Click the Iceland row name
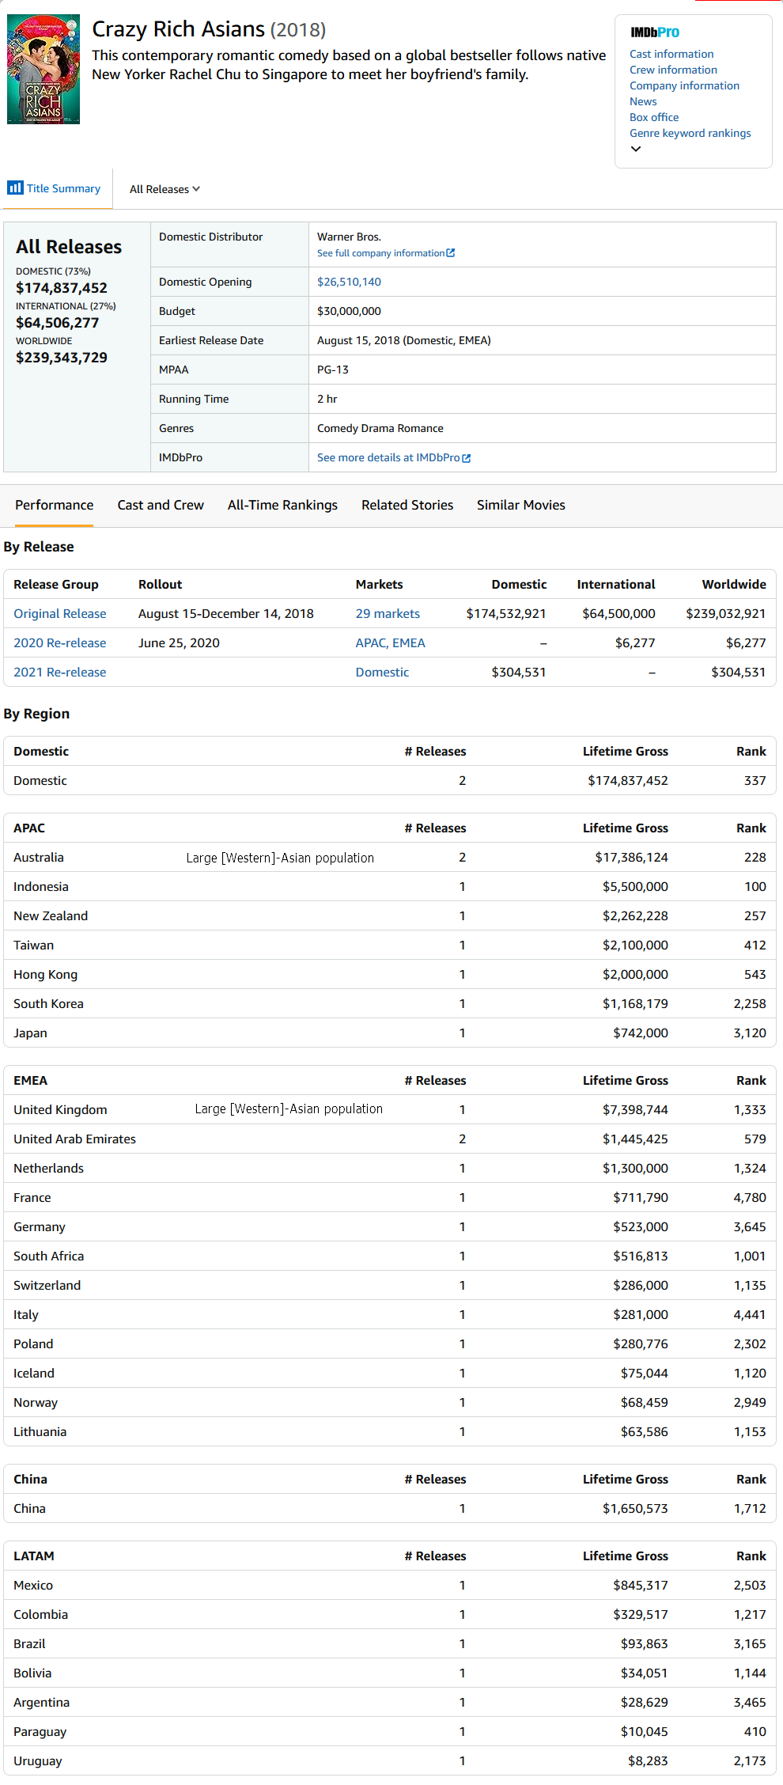 tap(34, 1373)
